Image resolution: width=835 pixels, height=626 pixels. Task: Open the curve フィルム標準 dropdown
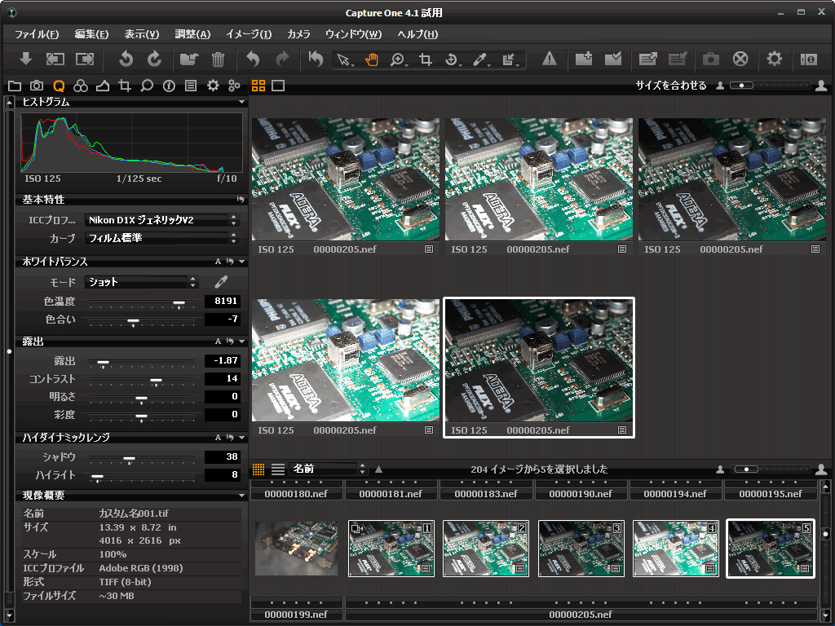click(162, 238)
